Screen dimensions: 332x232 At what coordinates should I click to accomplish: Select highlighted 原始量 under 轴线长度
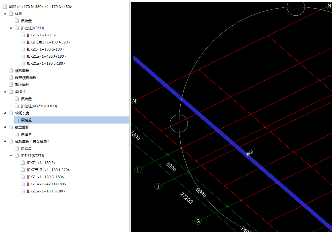pos(71,120)
